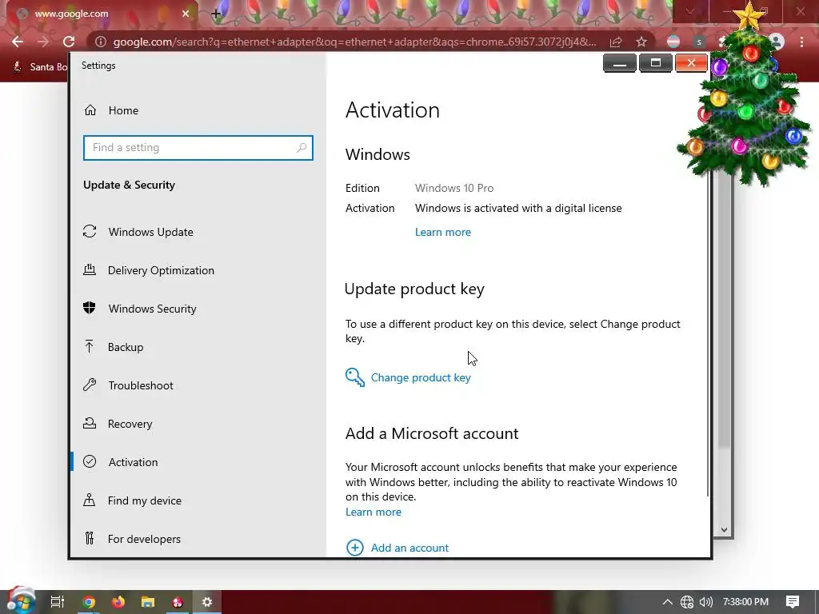Click the plus icon beside Add an account

[x=354, y=548]
